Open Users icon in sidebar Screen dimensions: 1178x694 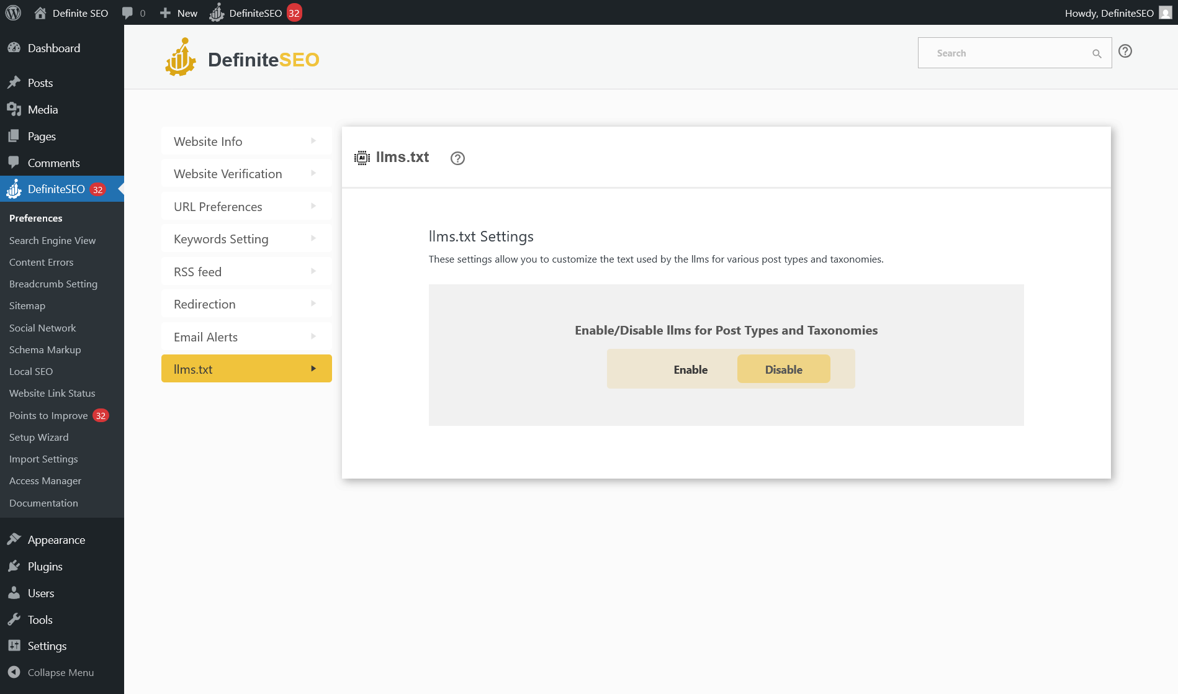coord(14,593)
